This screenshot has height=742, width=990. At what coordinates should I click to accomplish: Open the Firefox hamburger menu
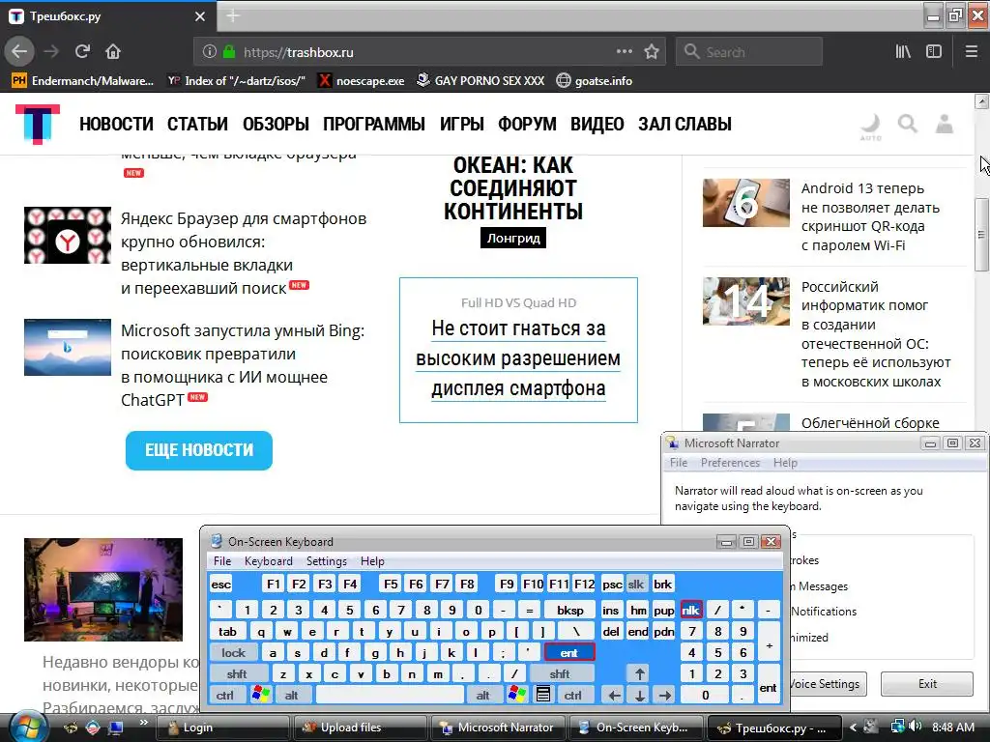point(972,52)
